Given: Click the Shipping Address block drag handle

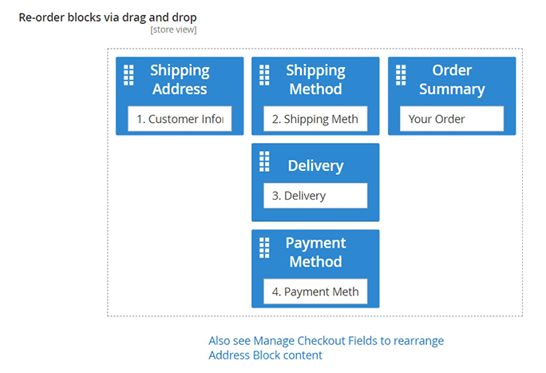Looking at the screenshot, I should 129,74.
